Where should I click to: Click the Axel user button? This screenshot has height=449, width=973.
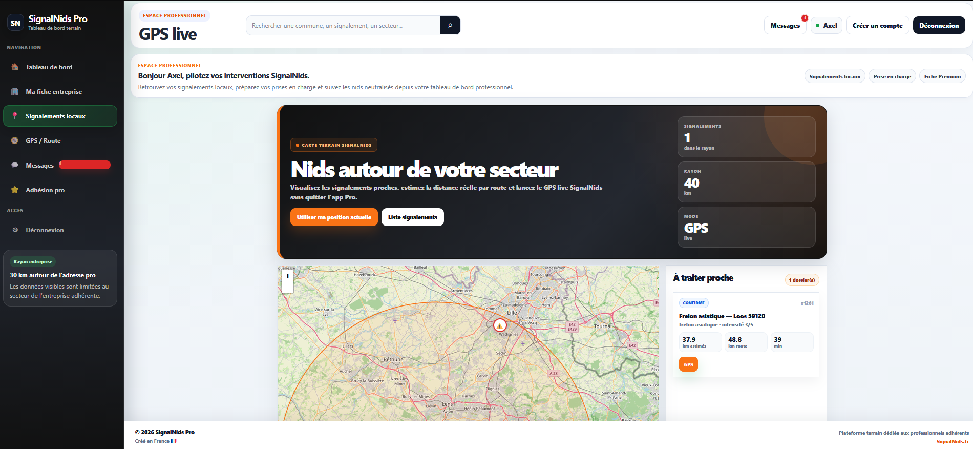(x=827, y=25)
